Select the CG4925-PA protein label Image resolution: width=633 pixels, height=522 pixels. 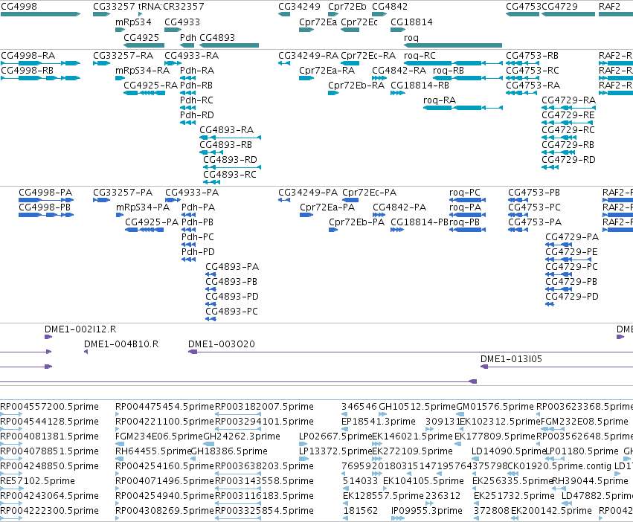pyautogui.click(x=152, y=222)
